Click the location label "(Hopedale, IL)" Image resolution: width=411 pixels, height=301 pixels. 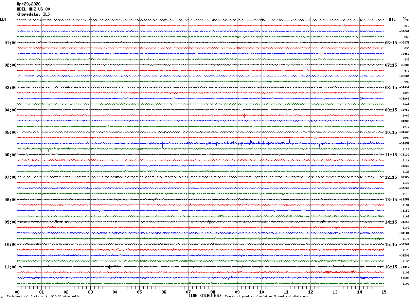33,14
